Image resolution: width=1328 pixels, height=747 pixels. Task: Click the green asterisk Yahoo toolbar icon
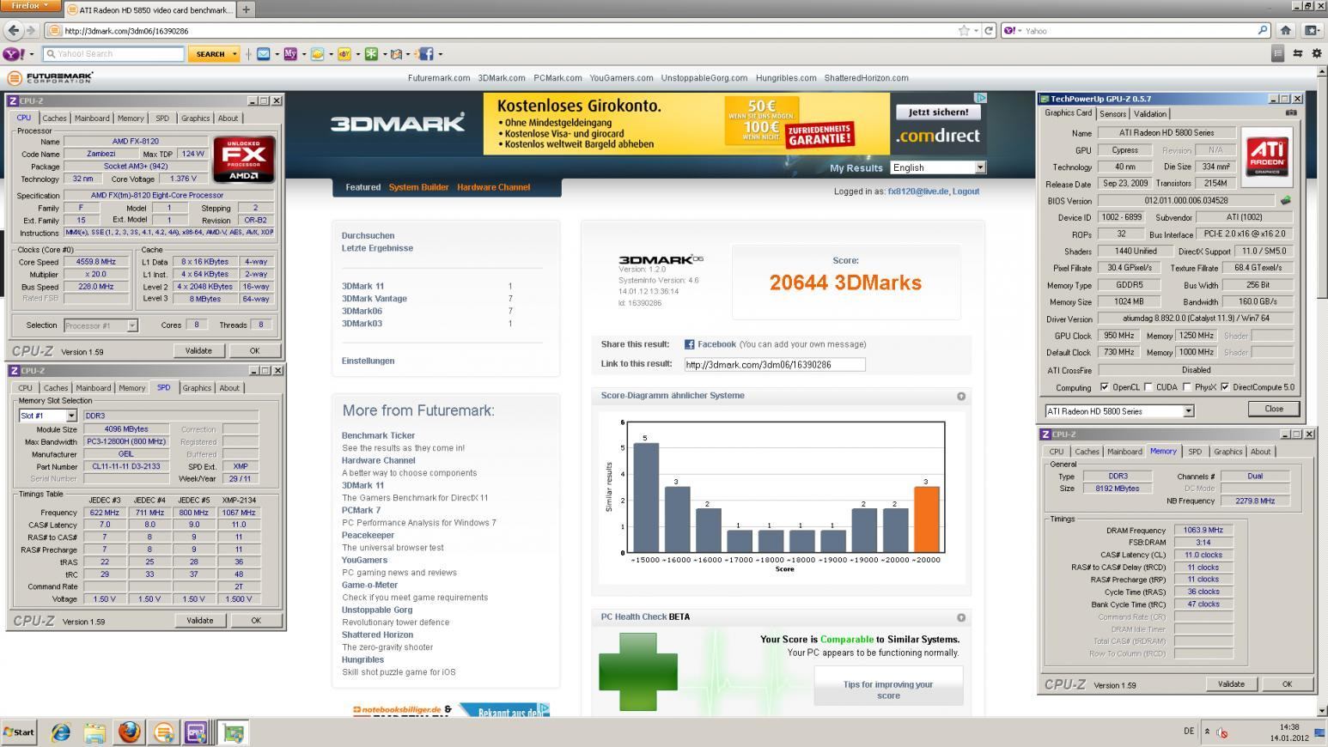pyautogui.click(x=371, y=53)
